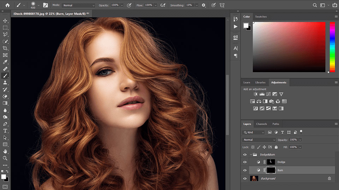Choose the Horizontal Type tool
This screenshot has width=339, height=190.
(5, 131)
